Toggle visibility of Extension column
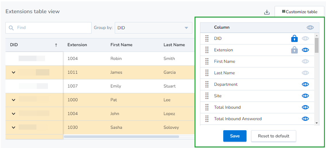Viewport: 326px width, 148px height. 305,50
